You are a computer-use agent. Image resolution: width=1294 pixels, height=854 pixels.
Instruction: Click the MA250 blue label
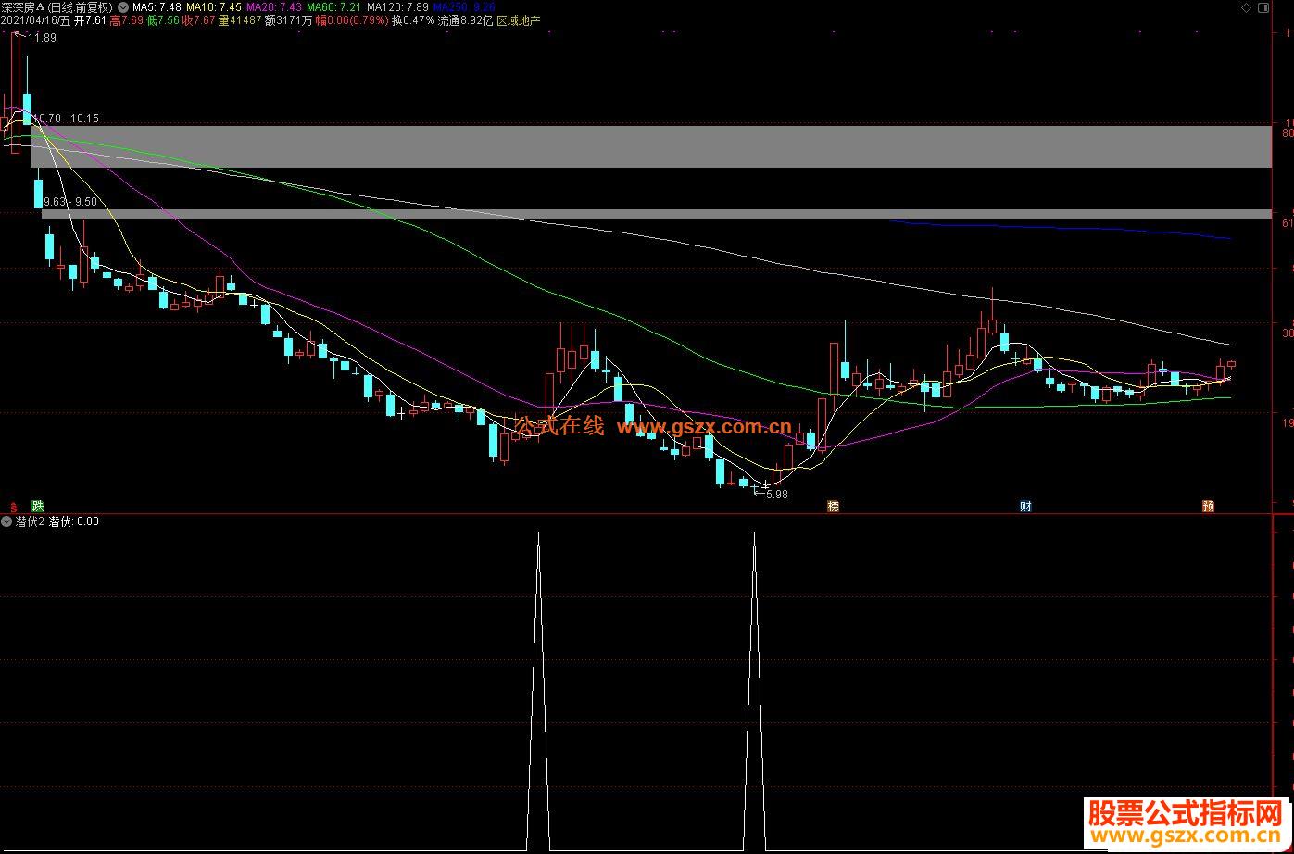click(464, 6)
